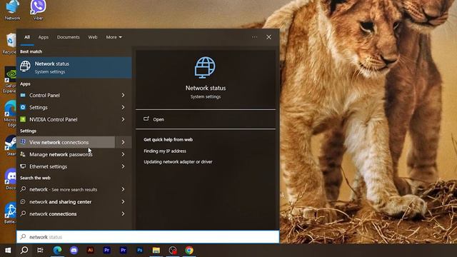Select 'network connections' web suggestion
457x257 pixels.
click(x=66, y=214)
